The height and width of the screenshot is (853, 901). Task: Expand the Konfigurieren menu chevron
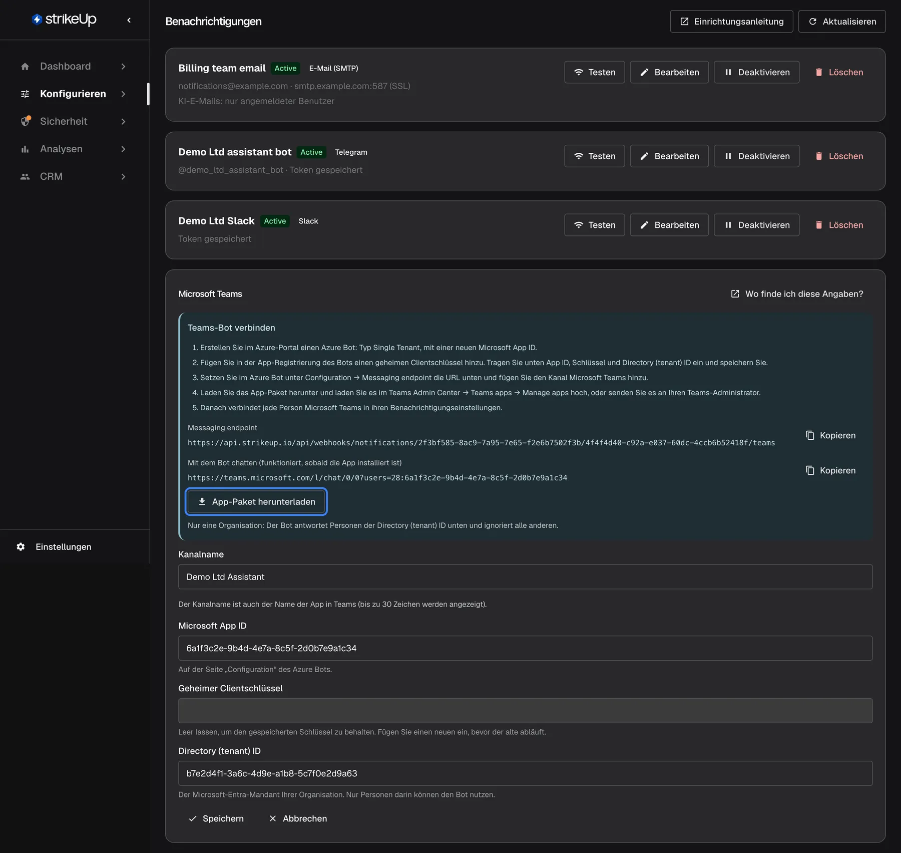tap(123, 94)
